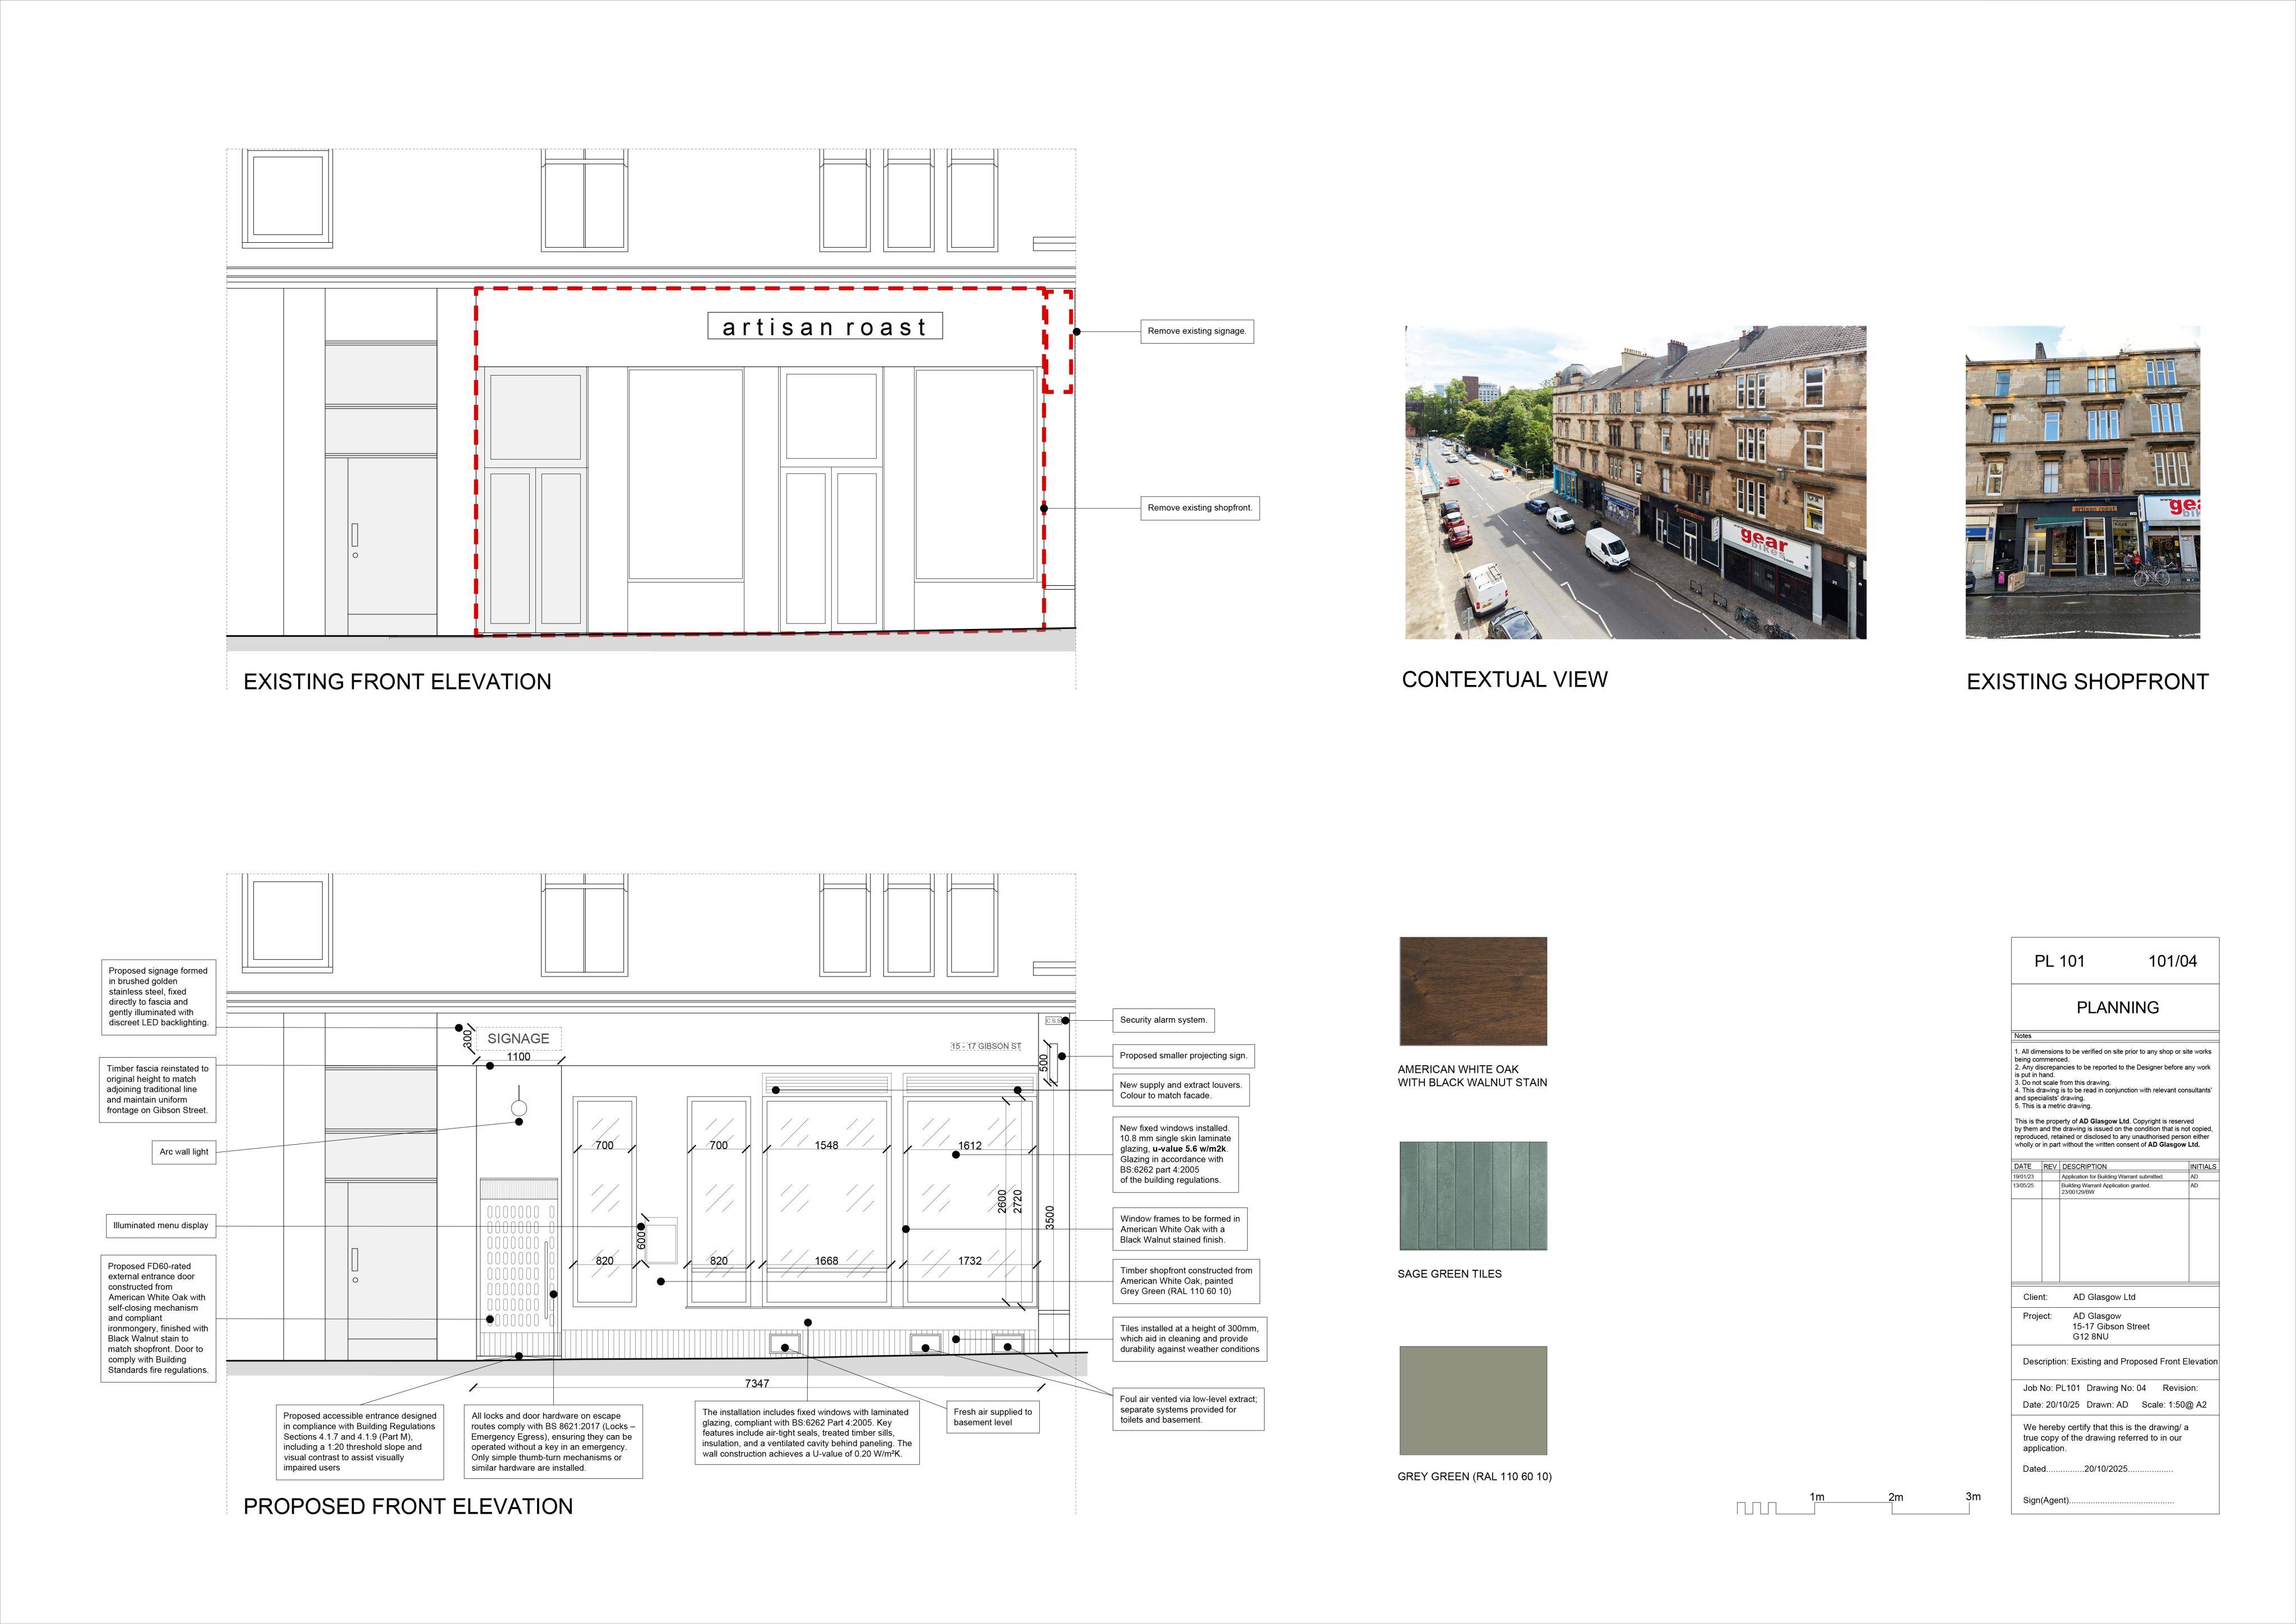Select the 'Foul air vented' annotation

(1188, 1409)
